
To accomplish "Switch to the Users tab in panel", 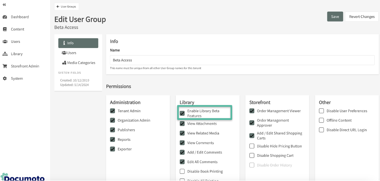I will (x=69, y=53).
